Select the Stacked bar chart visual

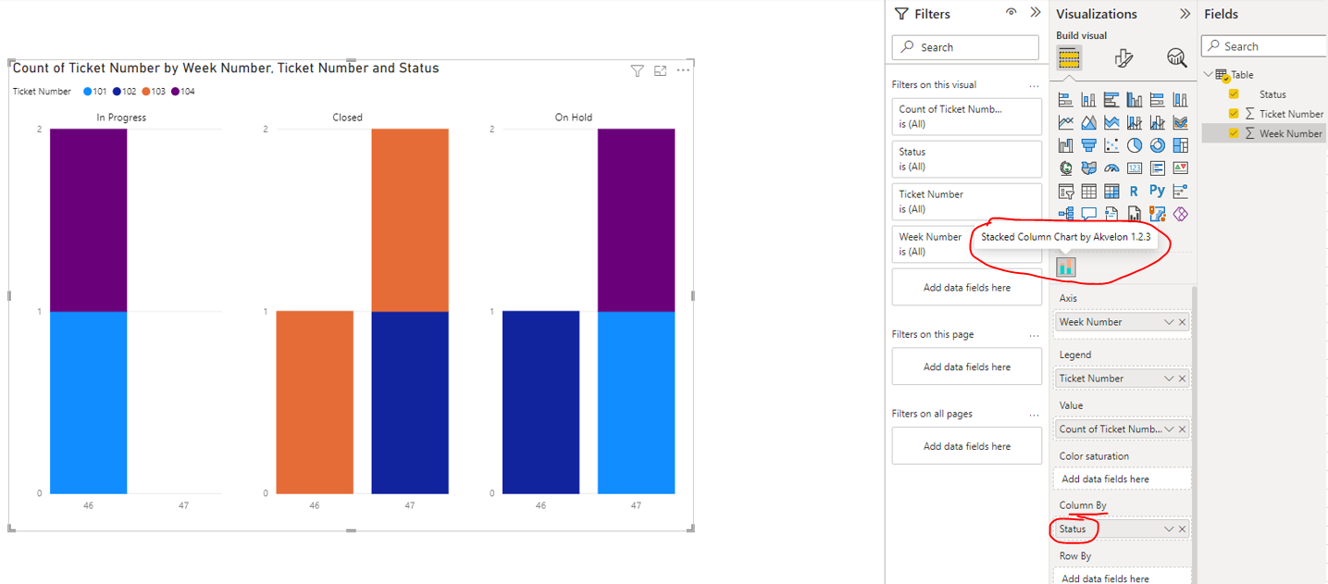pyautogui.click(x=1066, y=100)
